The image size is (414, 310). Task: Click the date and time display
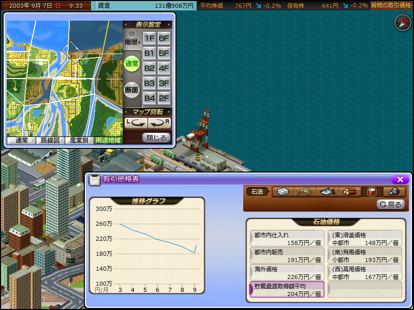(46, 6)
